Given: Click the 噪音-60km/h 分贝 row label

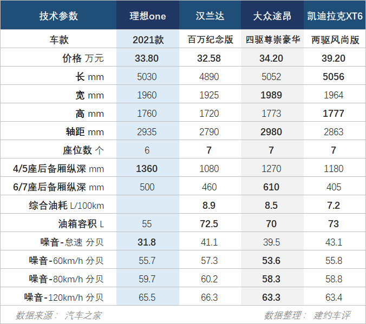Looking at the screenshot, I should 66,261.
